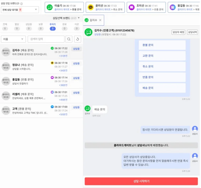Click Messenger channel icon in 고객 row

52,107
